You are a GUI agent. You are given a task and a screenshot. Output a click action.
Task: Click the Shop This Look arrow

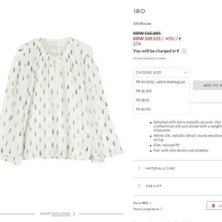pos(74,214)
